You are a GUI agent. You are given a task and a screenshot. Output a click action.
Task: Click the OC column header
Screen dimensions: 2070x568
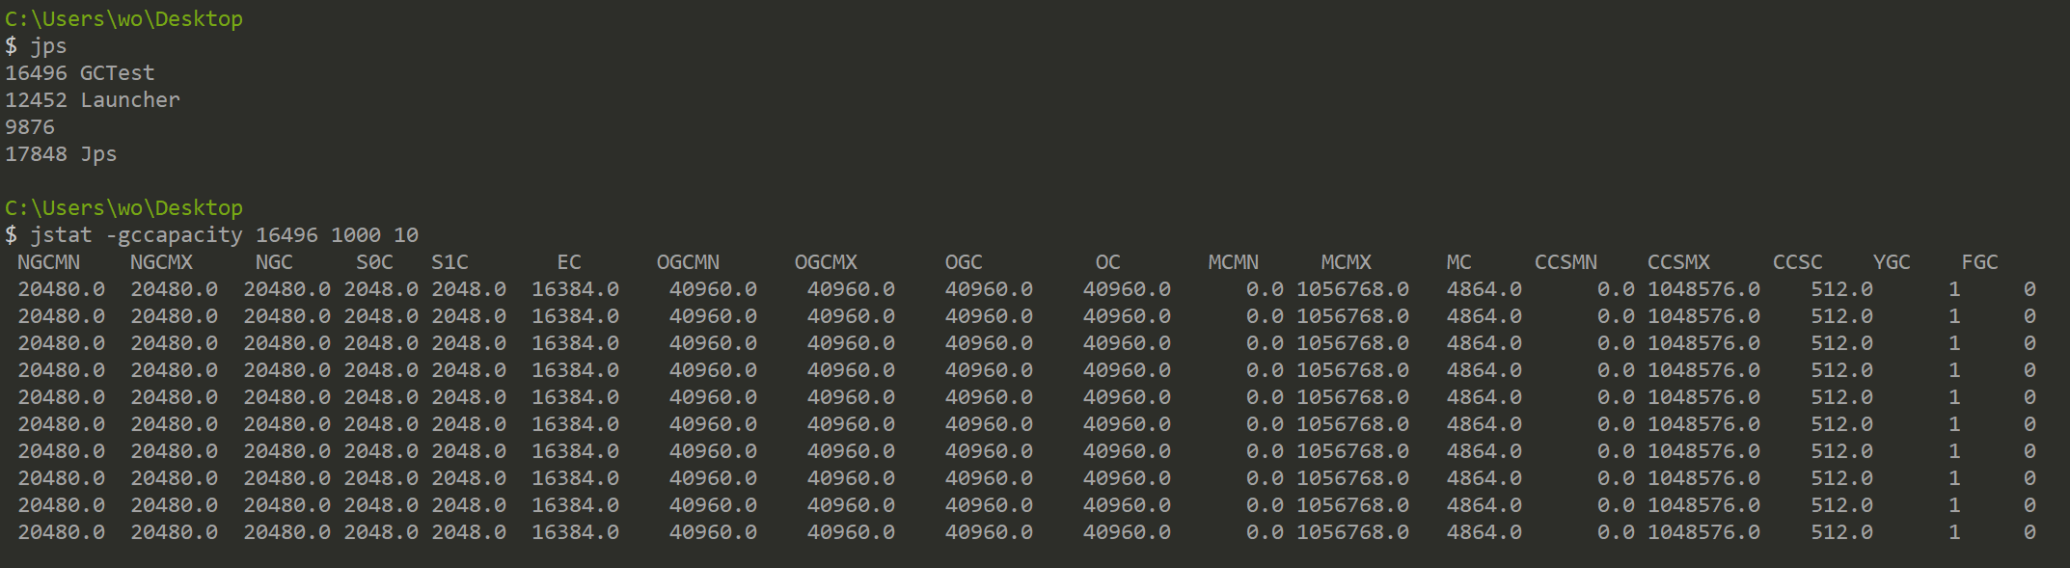[x=1107, y=262]
